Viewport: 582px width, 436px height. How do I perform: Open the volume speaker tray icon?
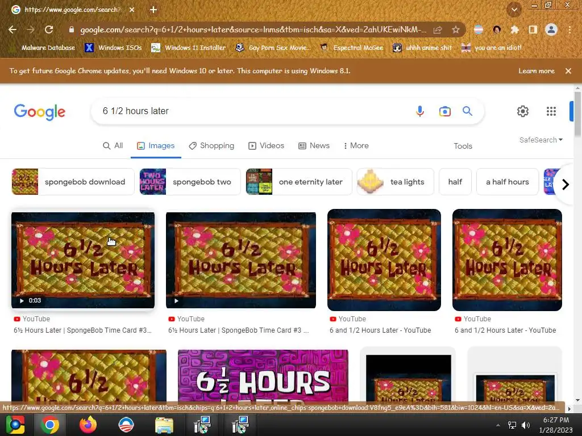tap(525, 425)
